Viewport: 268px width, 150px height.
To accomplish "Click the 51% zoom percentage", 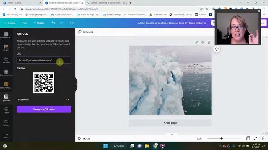I will [199, 138].
